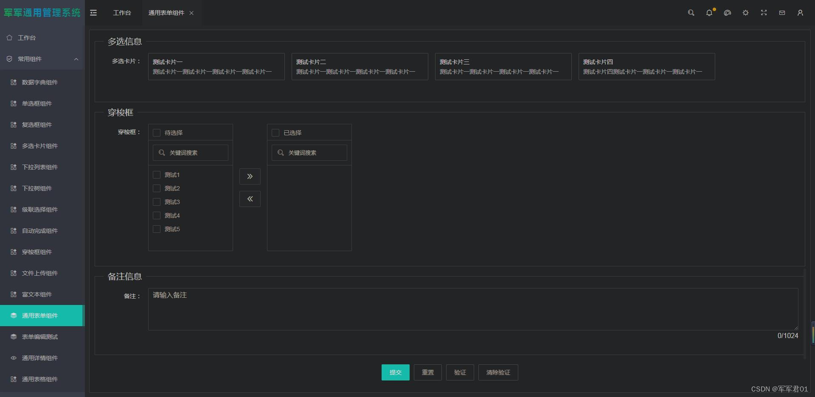Click icon next to 富文本组件

click(14, 294)
